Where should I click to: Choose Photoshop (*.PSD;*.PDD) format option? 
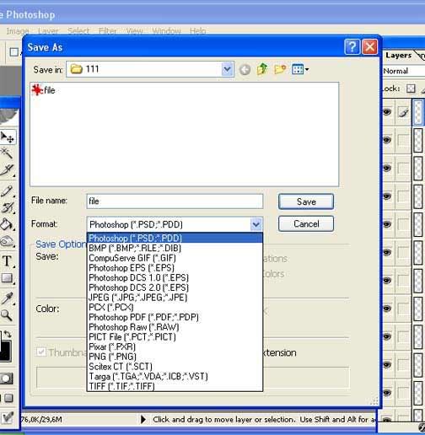175,238
